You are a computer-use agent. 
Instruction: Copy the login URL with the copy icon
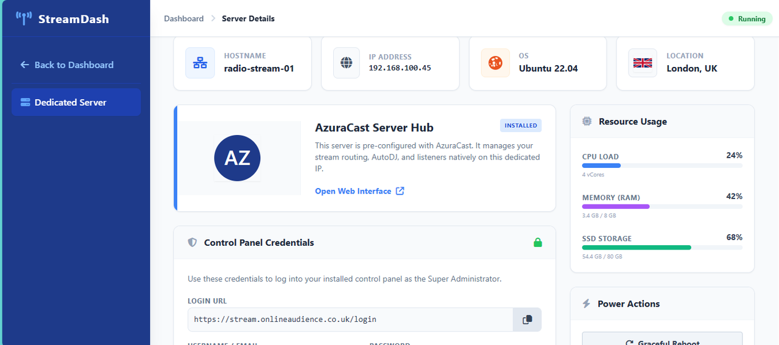click(527, 319)
